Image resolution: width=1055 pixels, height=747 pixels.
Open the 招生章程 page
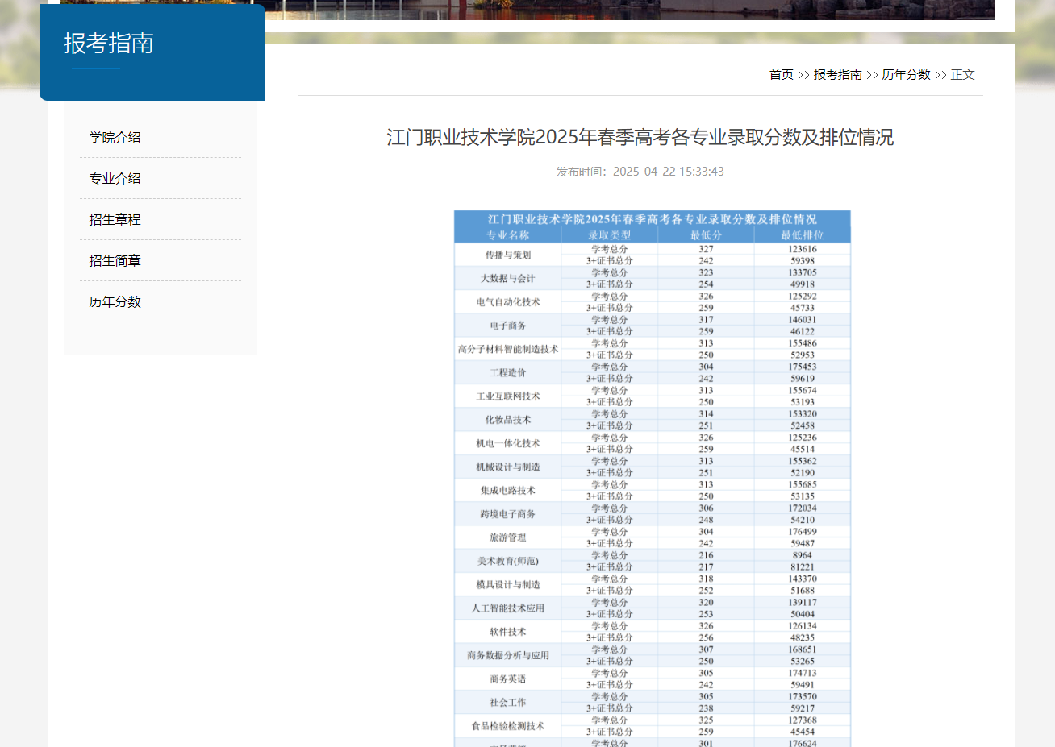point(114,219)
